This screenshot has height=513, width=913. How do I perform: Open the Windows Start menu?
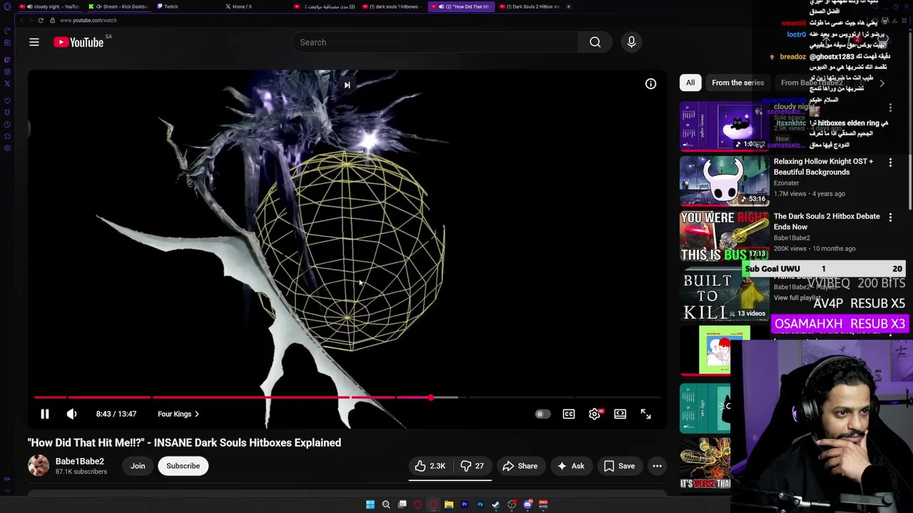coord(370,504)
